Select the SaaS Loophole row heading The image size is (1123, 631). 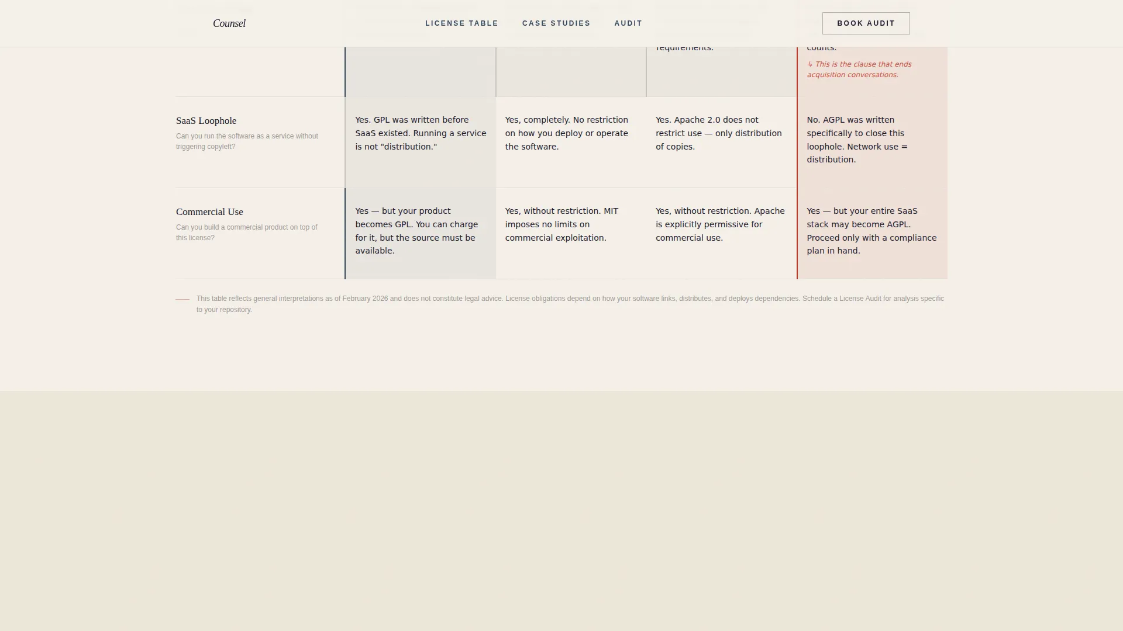(206, 121)
